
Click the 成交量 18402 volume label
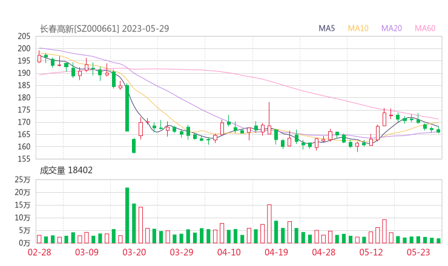click(x=66, y=170)
